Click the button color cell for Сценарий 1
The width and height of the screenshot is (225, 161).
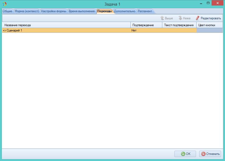point(209,30)
